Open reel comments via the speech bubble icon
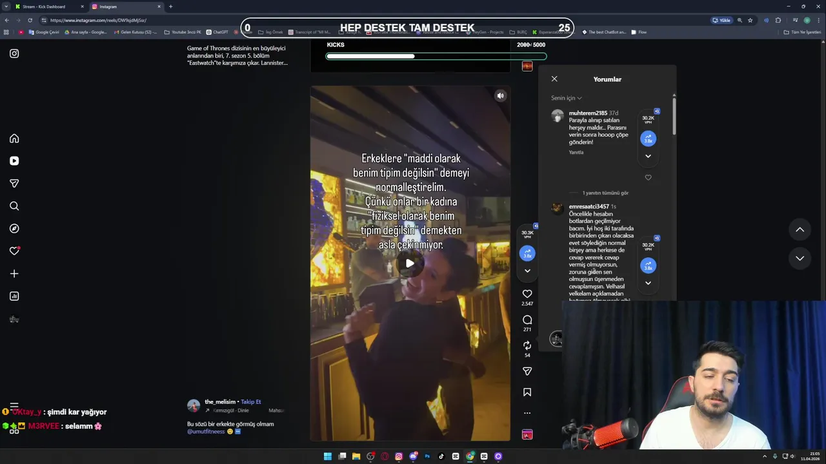Screen dimensions: 826x464 click(x=527, y=320)
